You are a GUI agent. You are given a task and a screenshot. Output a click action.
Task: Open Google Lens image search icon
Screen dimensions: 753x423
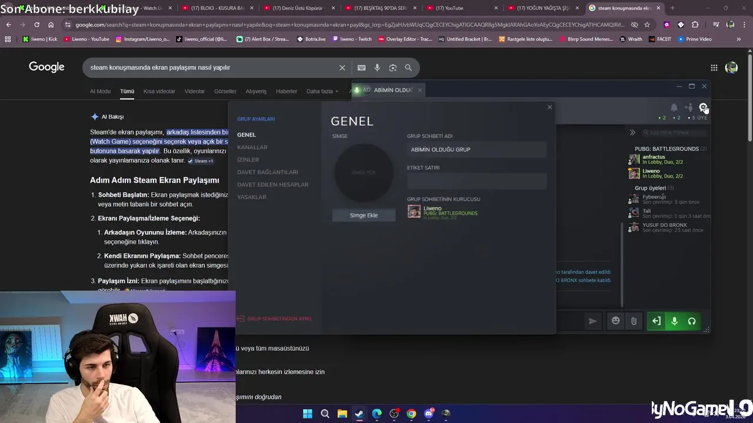pos(392,68)
